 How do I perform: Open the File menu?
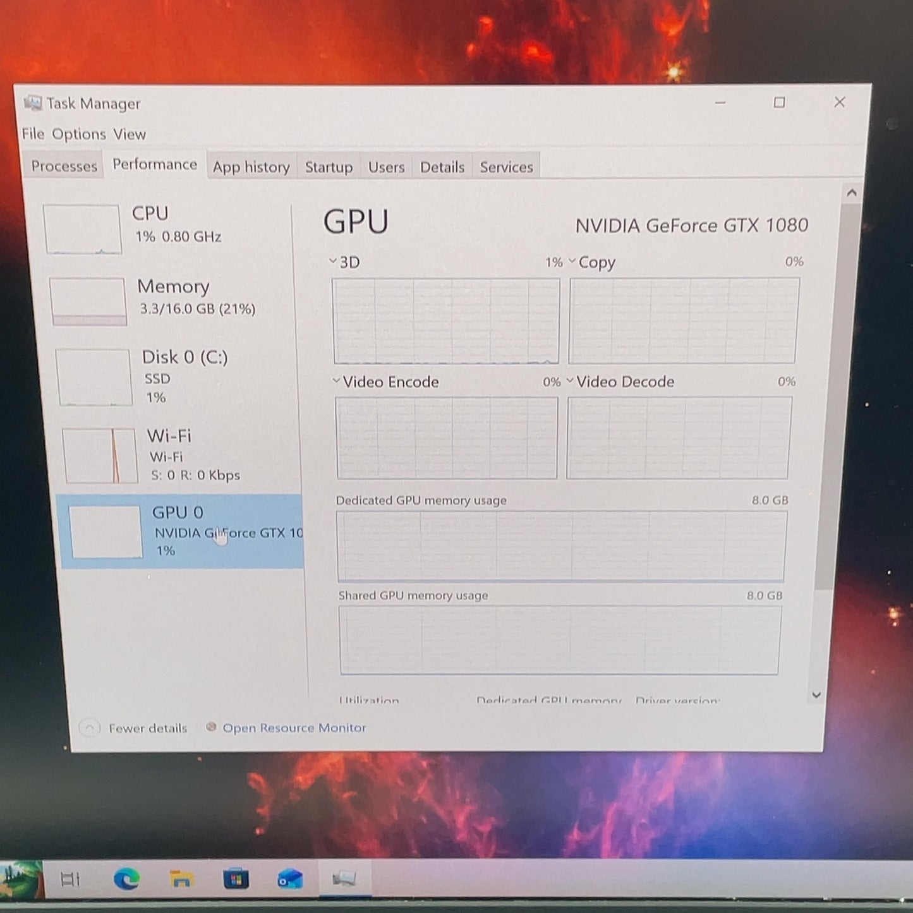pos(33,134)
